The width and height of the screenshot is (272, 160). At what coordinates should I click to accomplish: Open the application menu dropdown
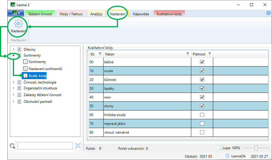click(16, 13)
